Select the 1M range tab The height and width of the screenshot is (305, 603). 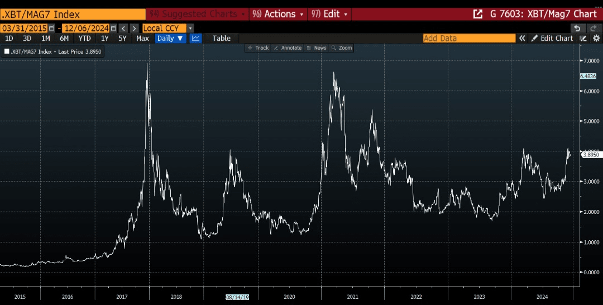[x=45, y=38]
